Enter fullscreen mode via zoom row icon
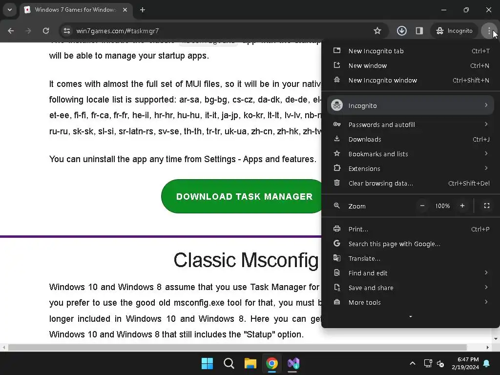Viewport: 500px width, 375px height. point(487,206)
